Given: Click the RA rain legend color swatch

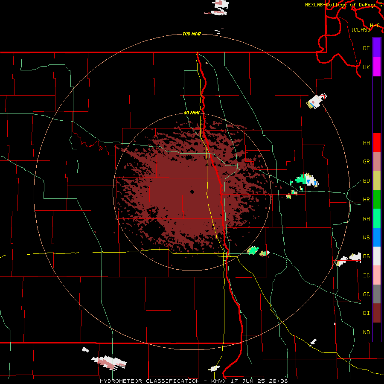Looking at the screenshot, I should tap(377, 218).
